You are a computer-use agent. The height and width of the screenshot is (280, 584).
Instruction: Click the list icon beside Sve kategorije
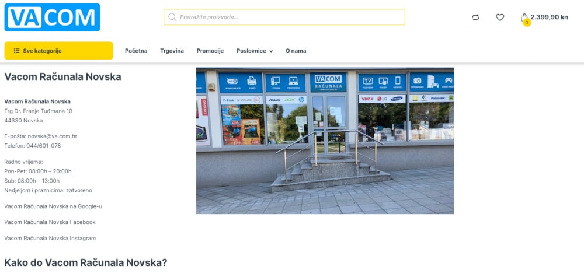[x=17, y=51]
